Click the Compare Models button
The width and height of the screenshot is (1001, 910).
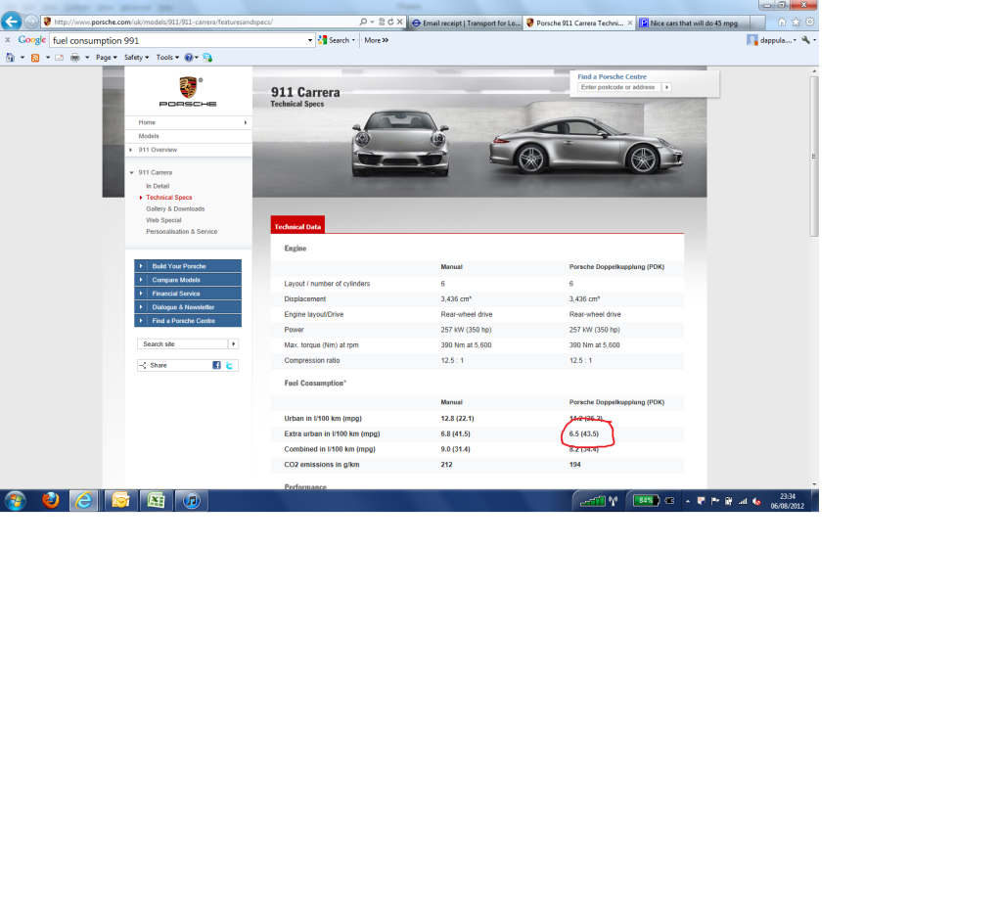188,280
